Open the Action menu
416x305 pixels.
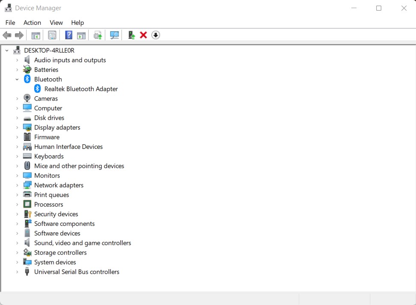(x=32, y=22)
